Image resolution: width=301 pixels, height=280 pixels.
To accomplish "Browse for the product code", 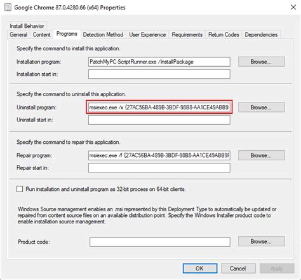I will 262,241.
